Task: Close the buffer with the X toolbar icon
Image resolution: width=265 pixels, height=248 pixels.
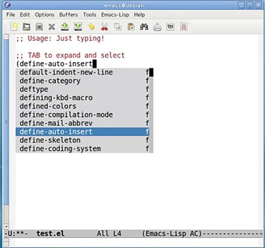Action: point(52,27)
